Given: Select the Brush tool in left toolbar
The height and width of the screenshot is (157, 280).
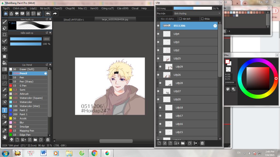Looking at the screenshot, I should point(4,22).
